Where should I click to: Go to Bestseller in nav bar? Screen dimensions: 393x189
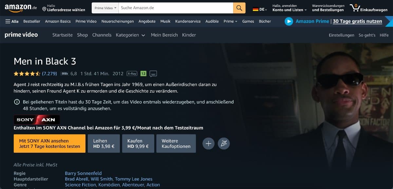[x=32, y=21]
